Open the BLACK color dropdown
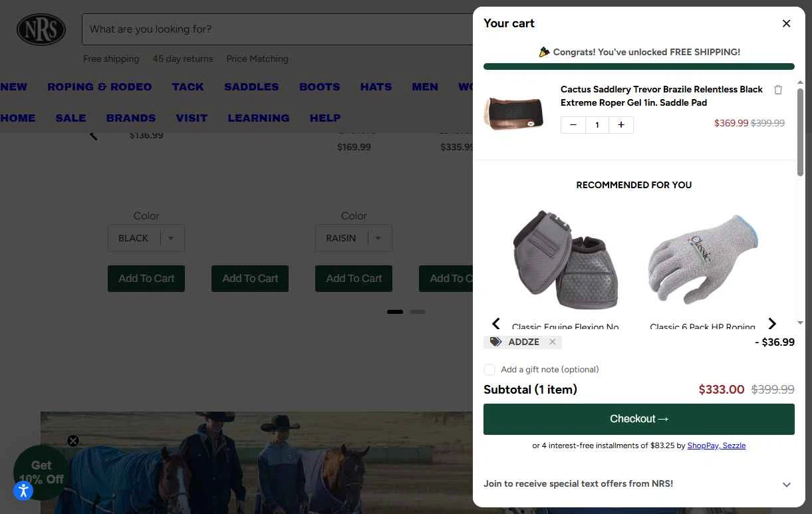Screen dimensions: 812x514 (x=146, y=238)
